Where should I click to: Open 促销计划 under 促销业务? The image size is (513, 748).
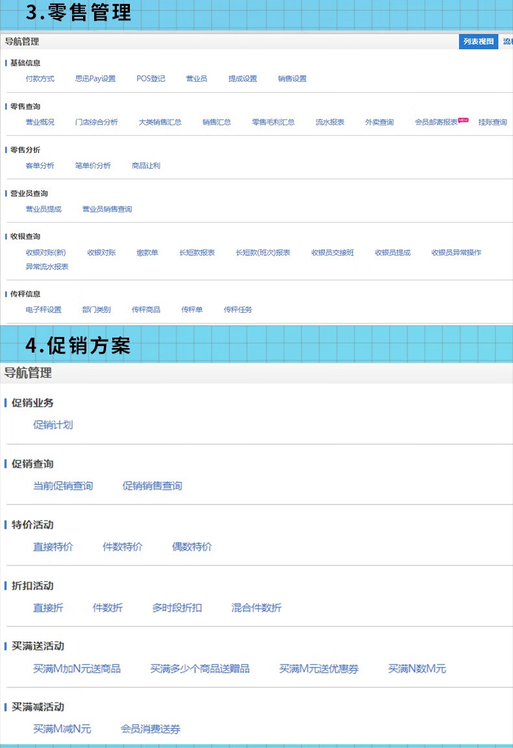pos(53,425)
